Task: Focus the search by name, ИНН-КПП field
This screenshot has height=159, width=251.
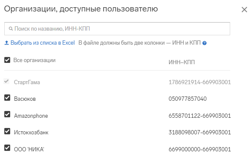Action: (117, 28)
